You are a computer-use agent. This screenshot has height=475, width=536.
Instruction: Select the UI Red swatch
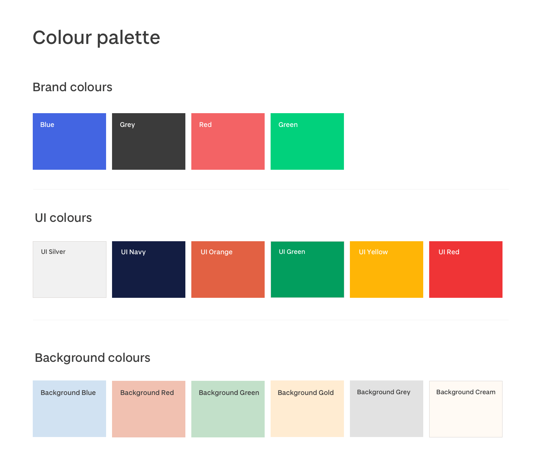466,270
